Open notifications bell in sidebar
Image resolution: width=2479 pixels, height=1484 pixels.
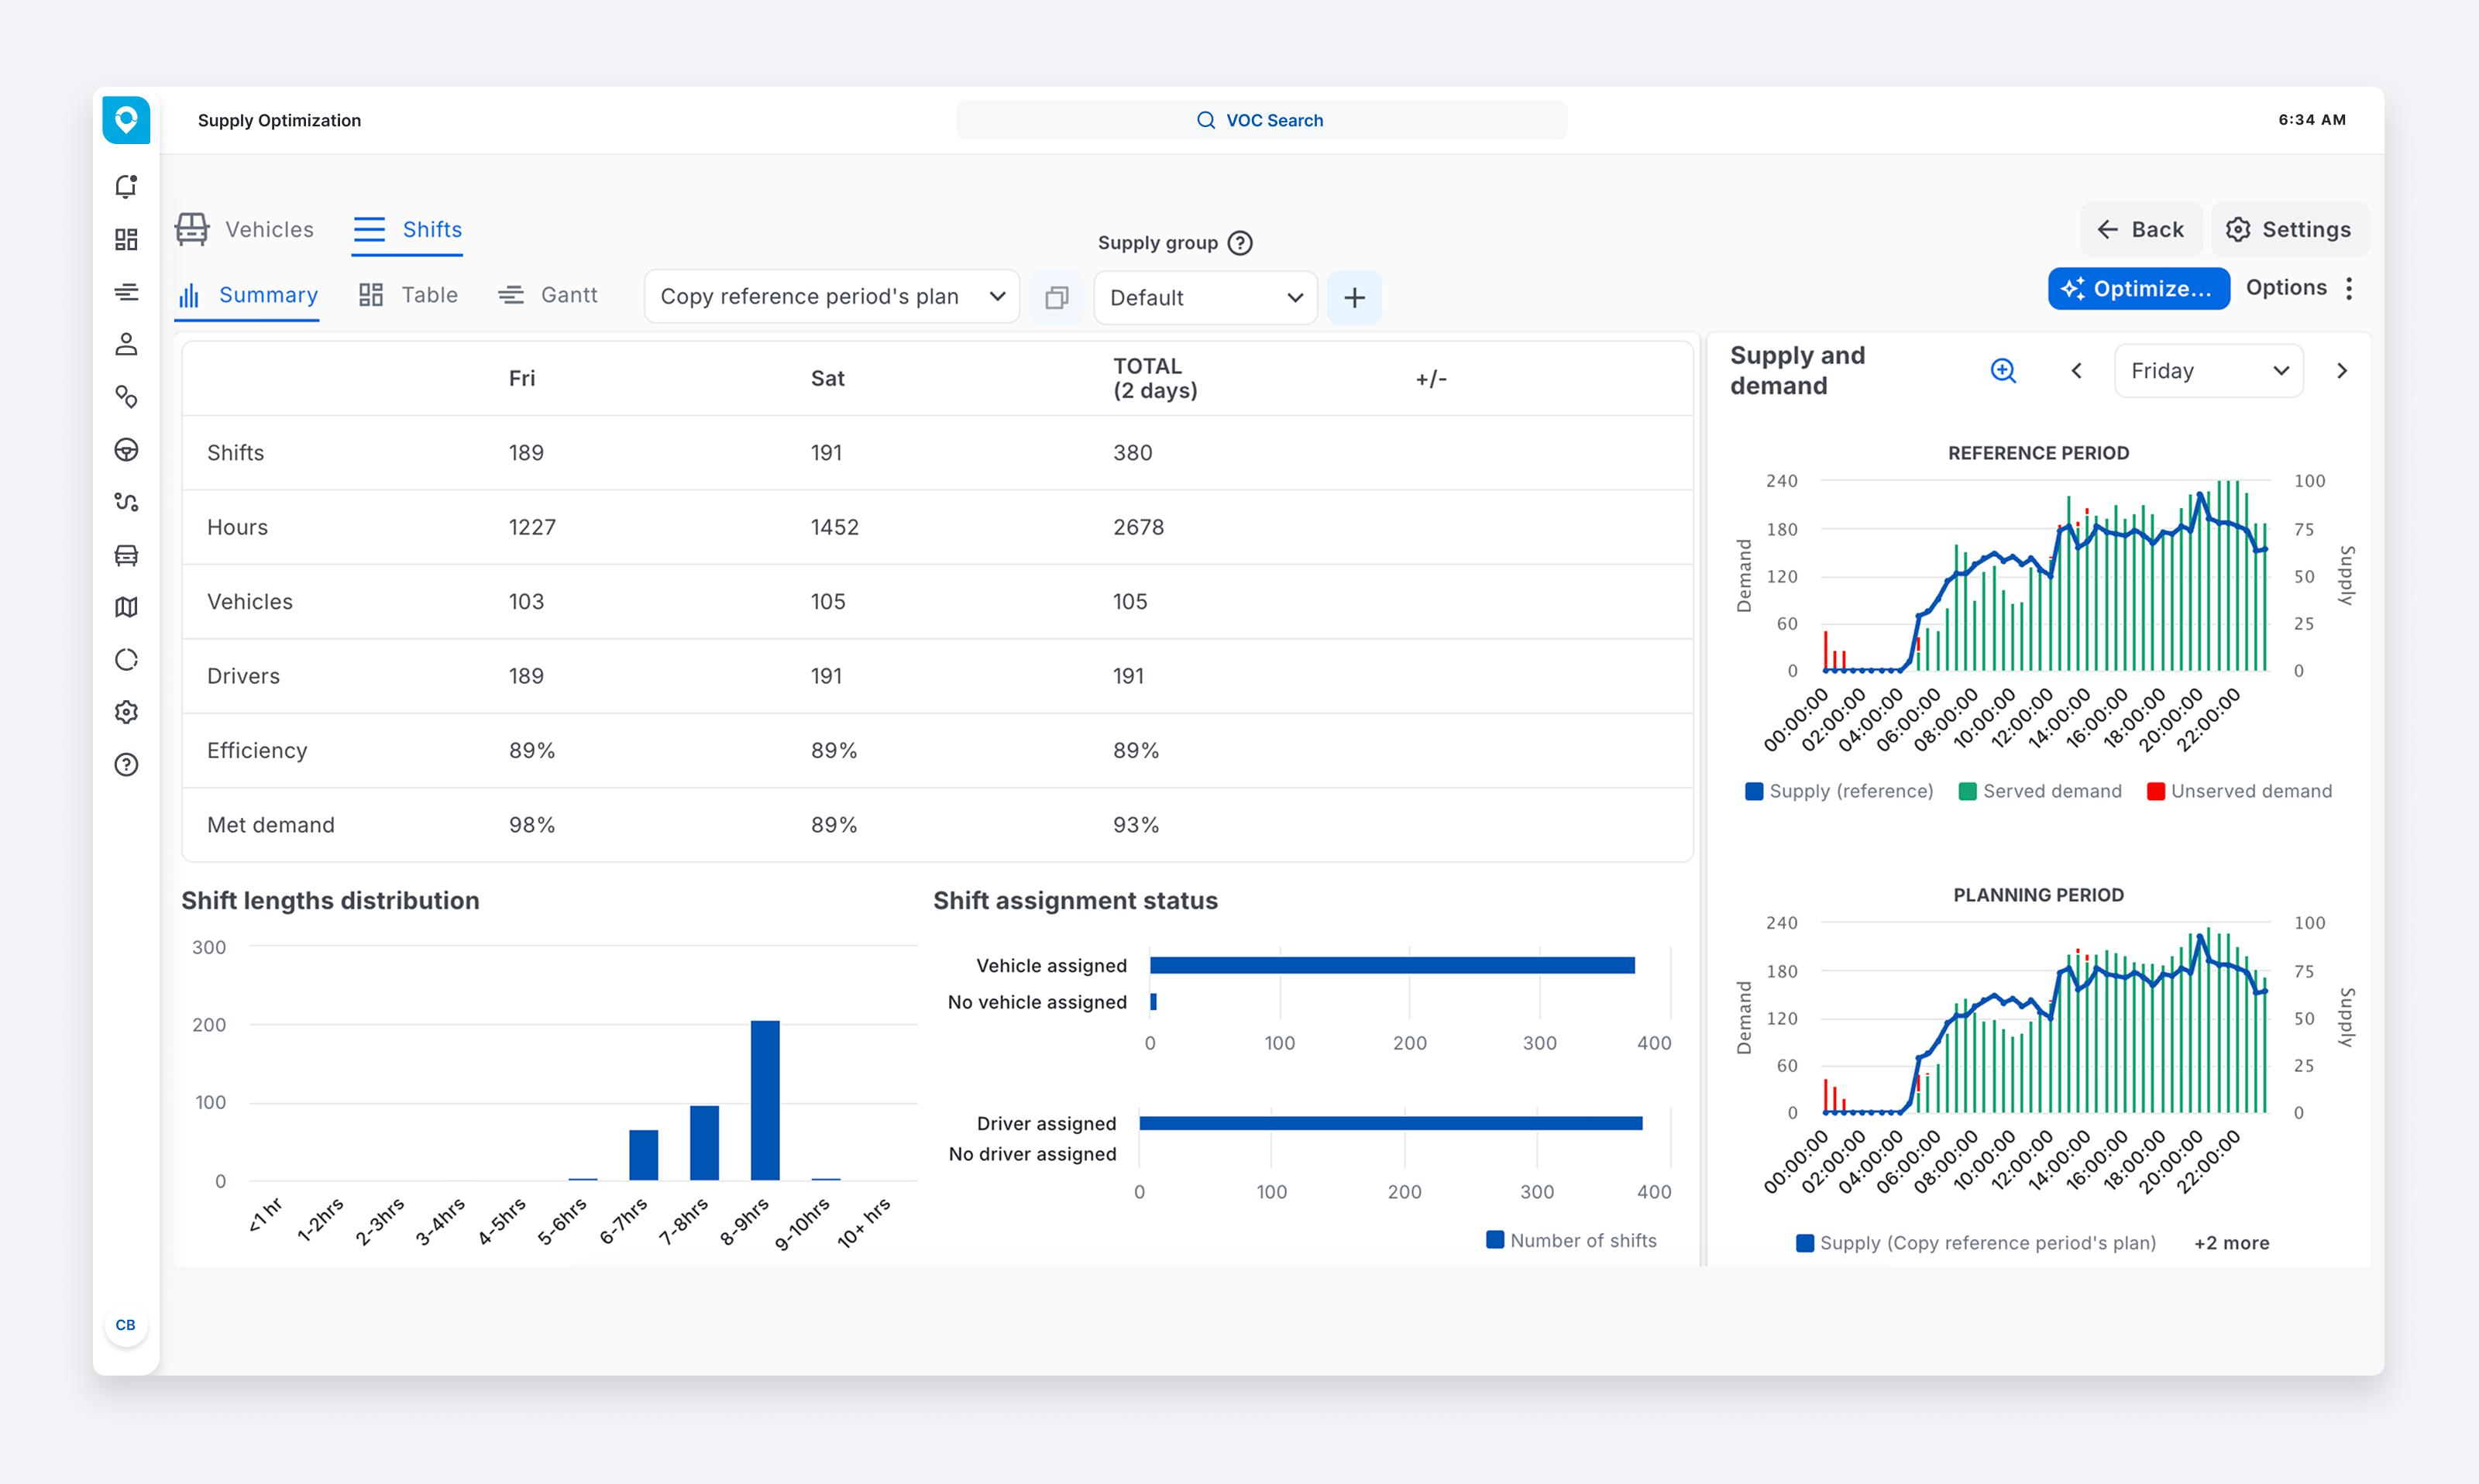pyautogui.click(x=126, y=187)
